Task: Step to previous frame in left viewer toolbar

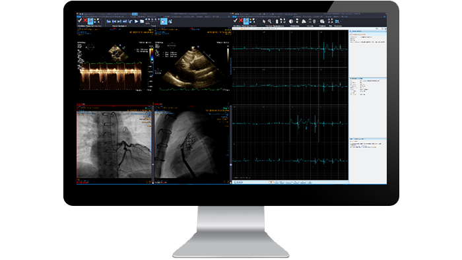Action: 114,22
